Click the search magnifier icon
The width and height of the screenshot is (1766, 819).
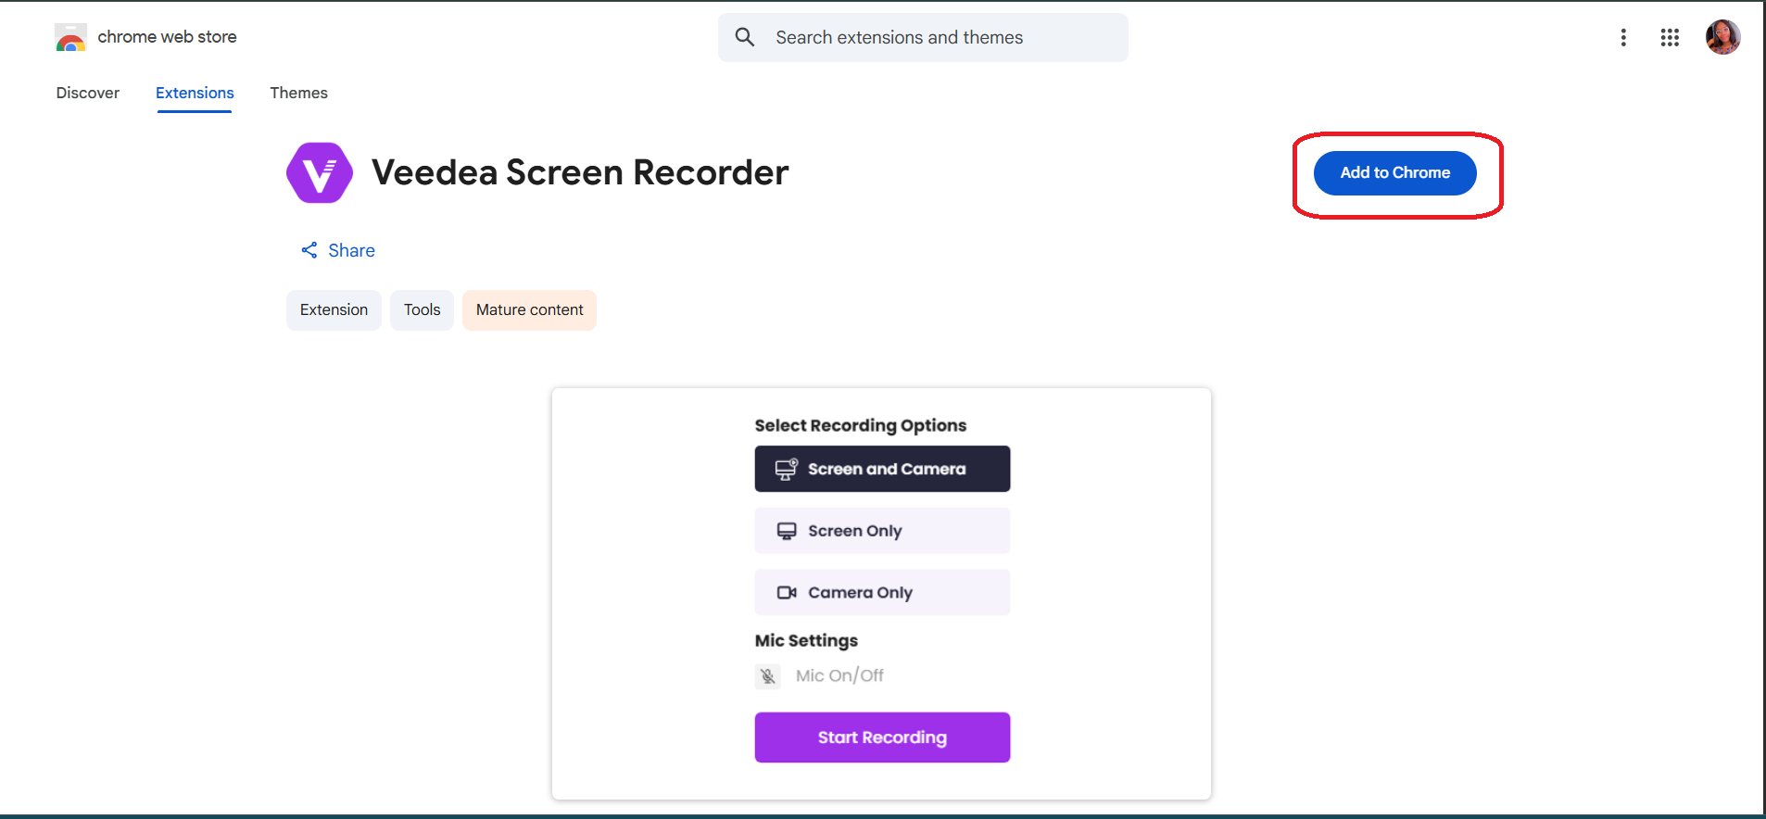[745, 37]
